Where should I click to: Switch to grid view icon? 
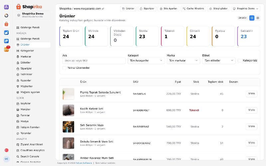258,18
